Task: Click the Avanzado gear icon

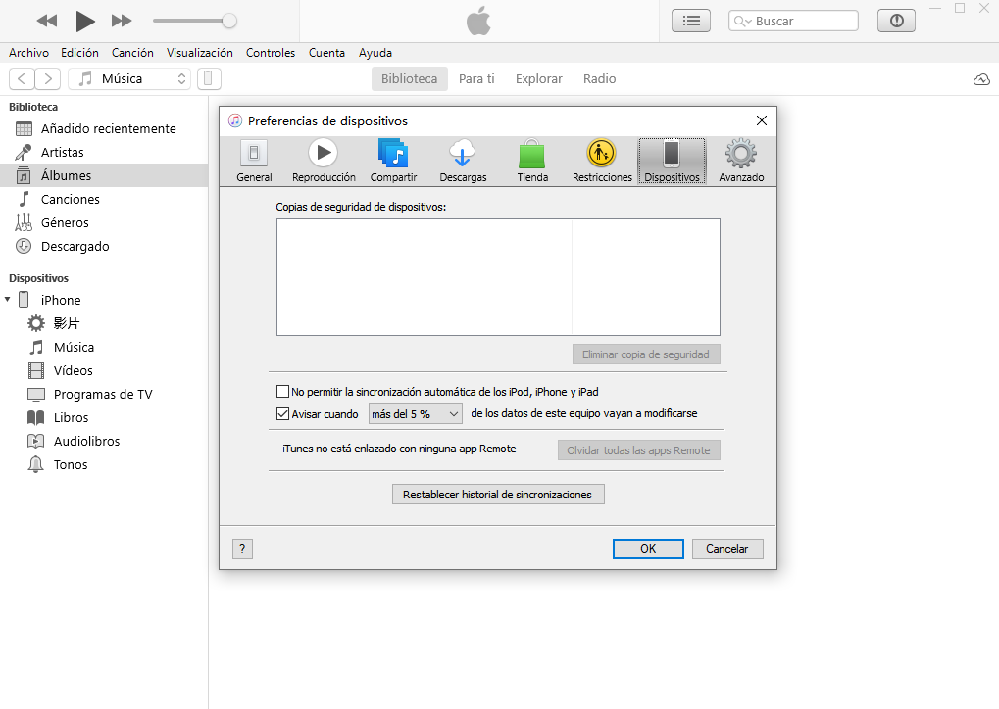Action: pos(740,153)
